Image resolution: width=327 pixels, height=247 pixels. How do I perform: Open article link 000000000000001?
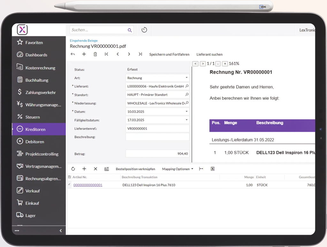pyautogui.click(x=88, y=185)
